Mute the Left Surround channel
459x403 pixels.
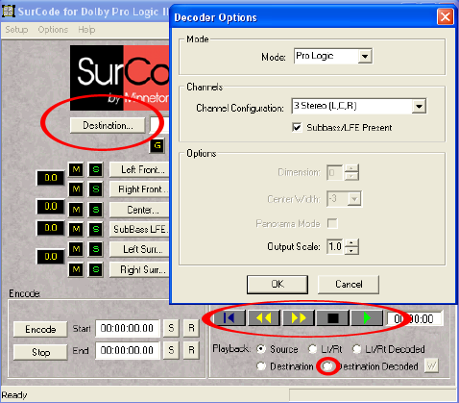coord(76,249)
